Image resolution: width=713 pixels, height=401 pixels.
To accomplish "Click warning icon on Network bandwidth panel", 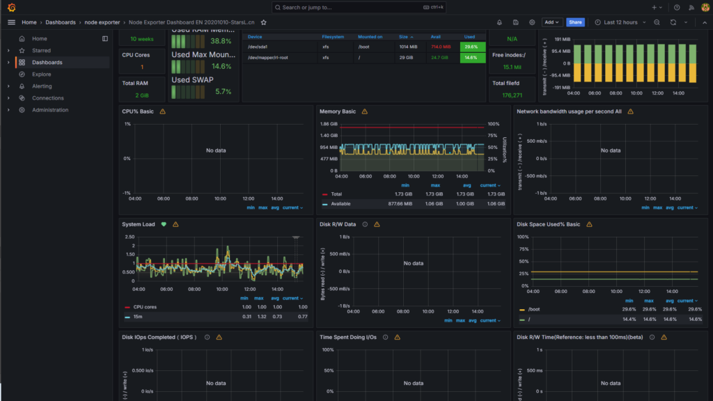I will (630, 111).
